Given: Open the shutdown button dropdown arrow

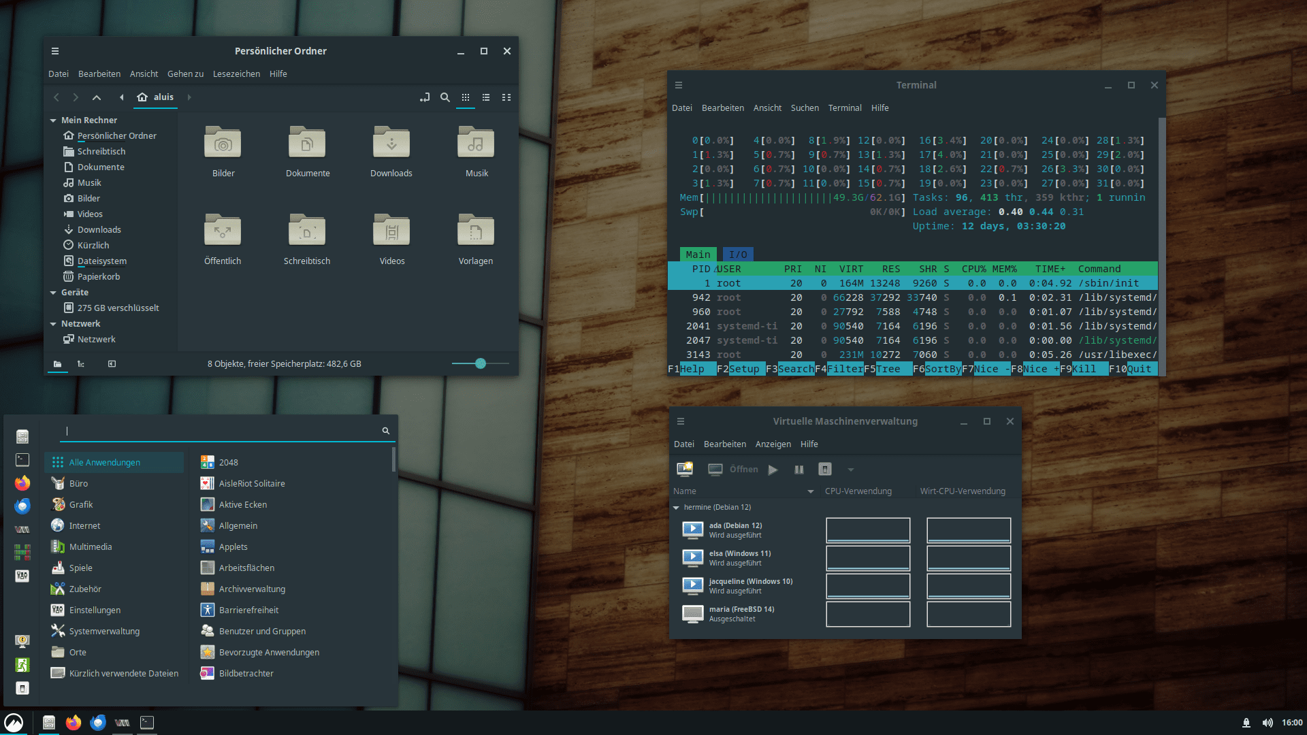Looking at the screenshot, I should pyautogui.click(x=850, y=469).
